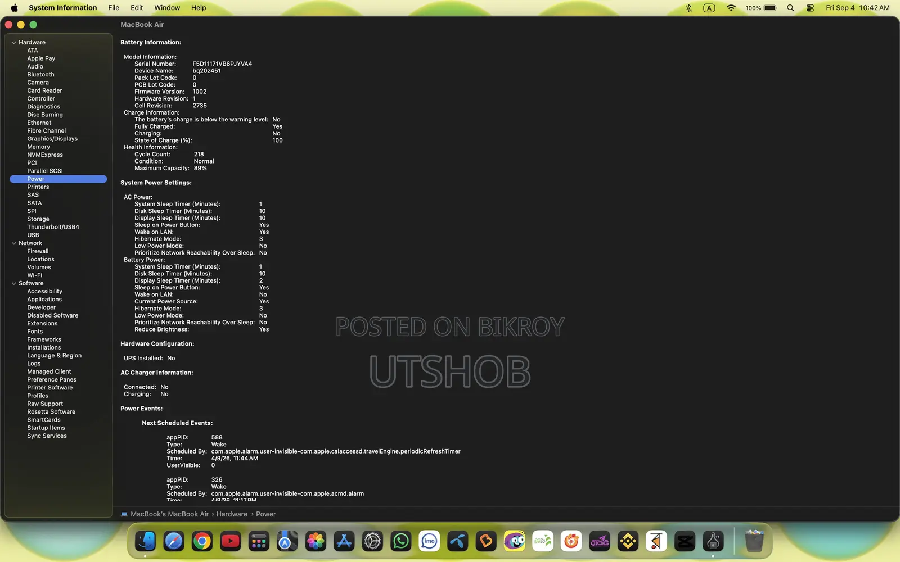Open the Help menu
The image size is (900, 562).
coord(199,8)
